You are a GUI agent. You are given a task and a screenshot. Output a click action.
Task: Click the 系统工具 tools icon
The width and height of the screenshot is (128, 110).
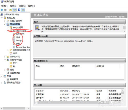(5, 18)
